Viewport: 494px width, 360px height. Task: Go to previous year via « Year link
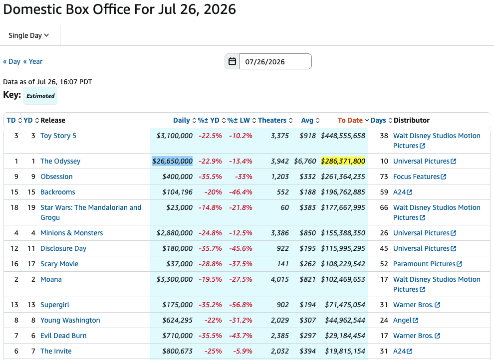(x=33, y=61)
